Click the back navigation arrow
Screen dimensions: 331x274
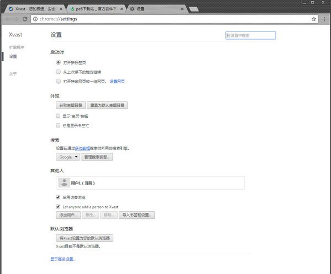(x=8, y=19)
